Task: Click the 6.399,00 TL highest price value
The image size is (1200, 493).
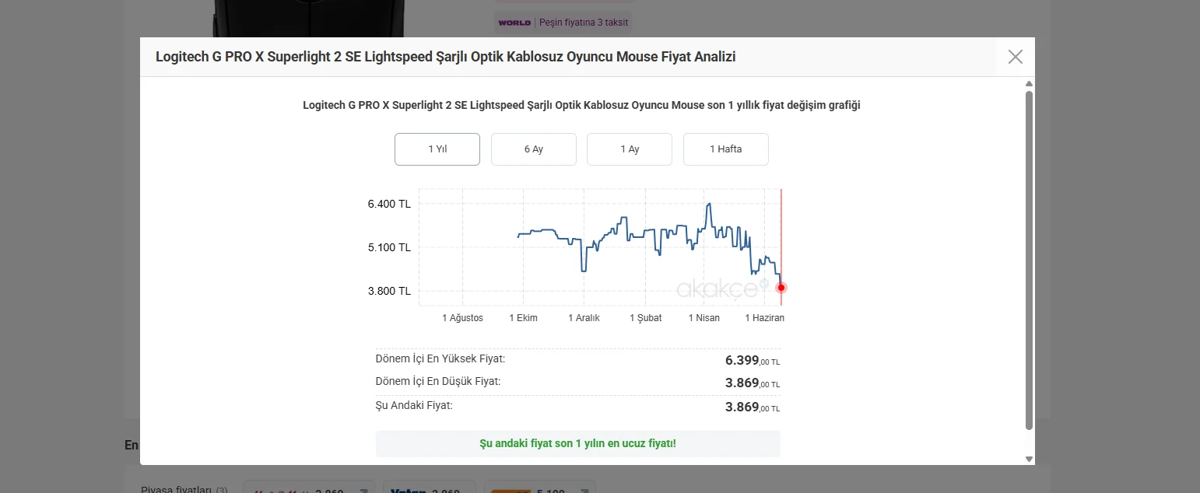Action: click(x=753, y=361)
